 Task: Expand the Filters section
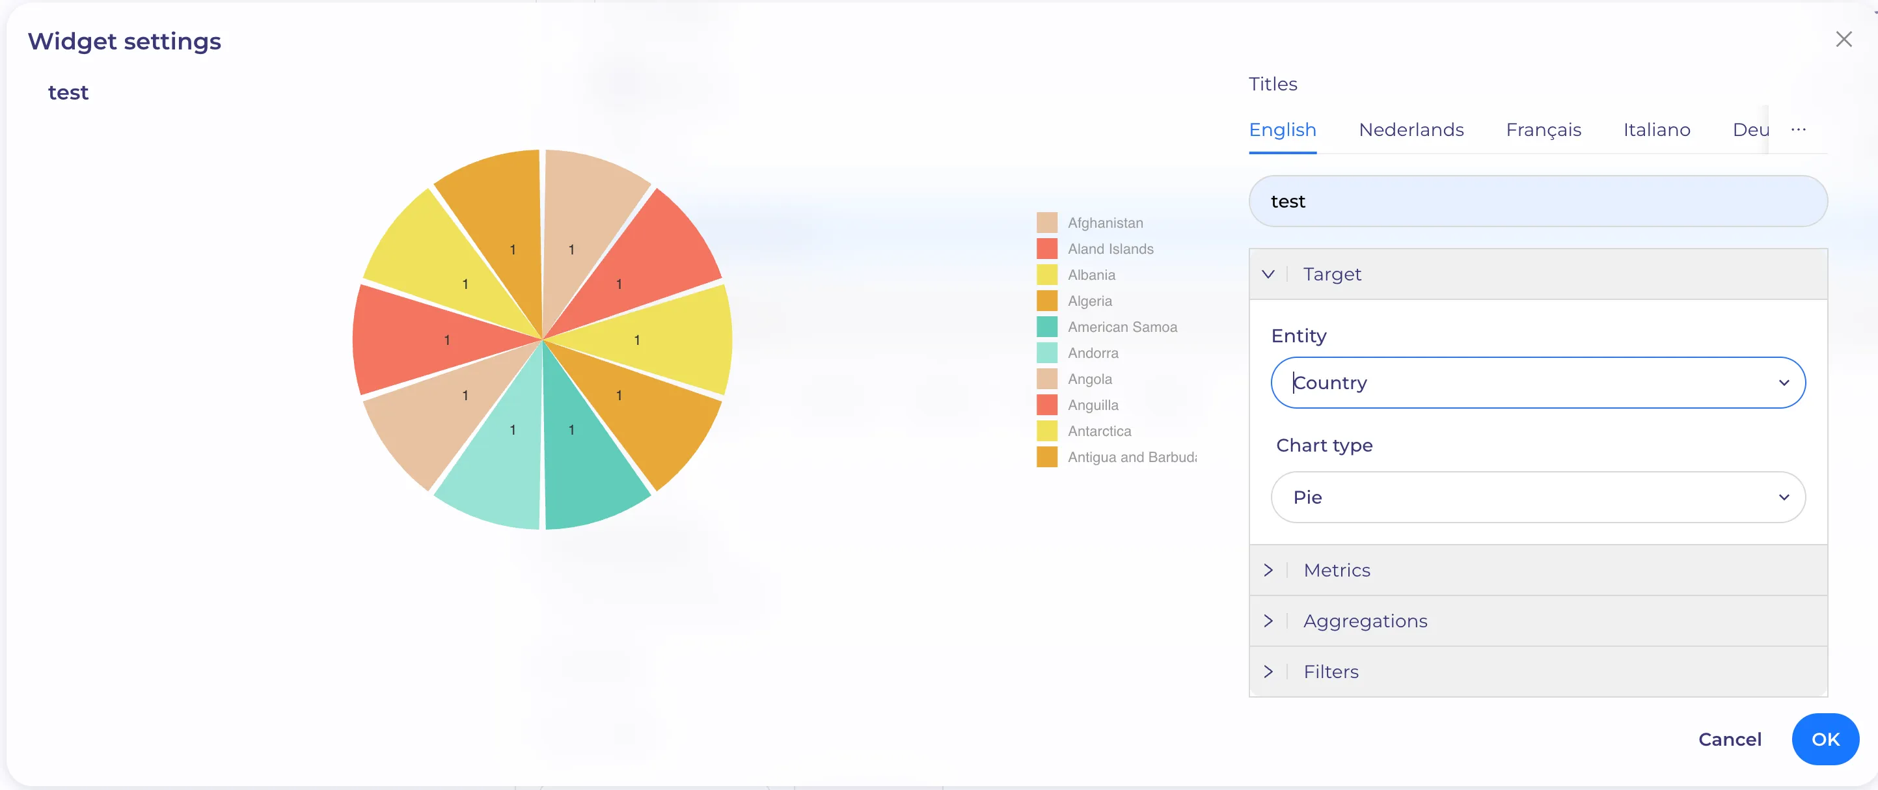(1538, 671)
